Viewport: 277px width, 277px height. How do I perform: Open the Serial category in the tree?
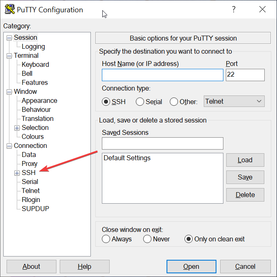point(30,182)
